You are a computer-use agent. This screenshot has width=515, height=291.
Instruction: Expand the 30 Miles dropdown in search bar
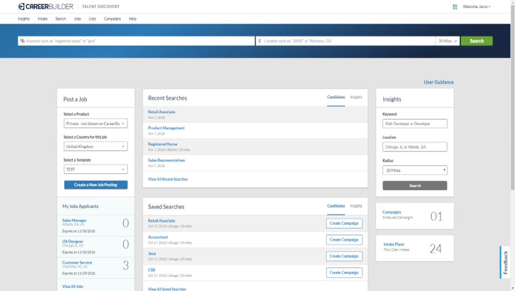(x=447, y=41)
